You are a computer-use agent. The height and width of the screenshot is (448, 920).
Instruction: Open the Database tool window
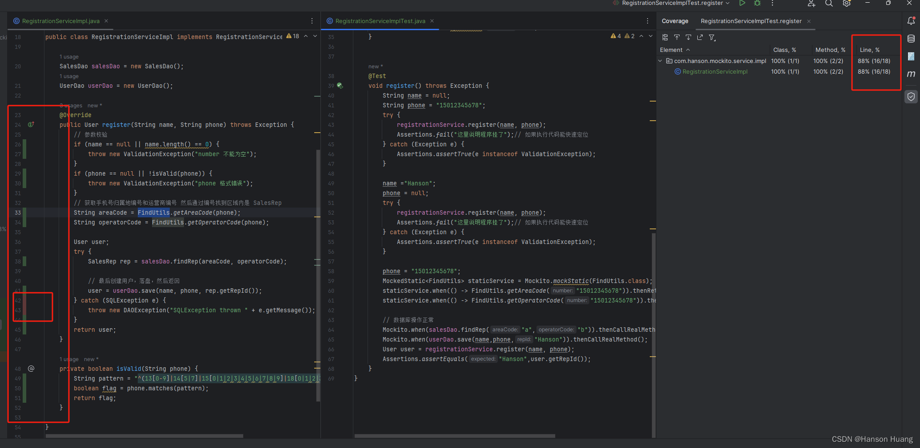click(911, 39)
